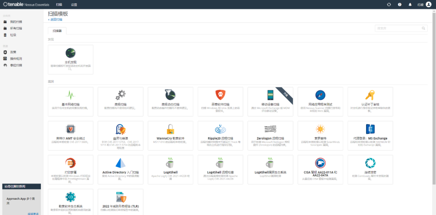
Task: Select the Log4Shell Apache Log4j template card
Action: [170, 170]
